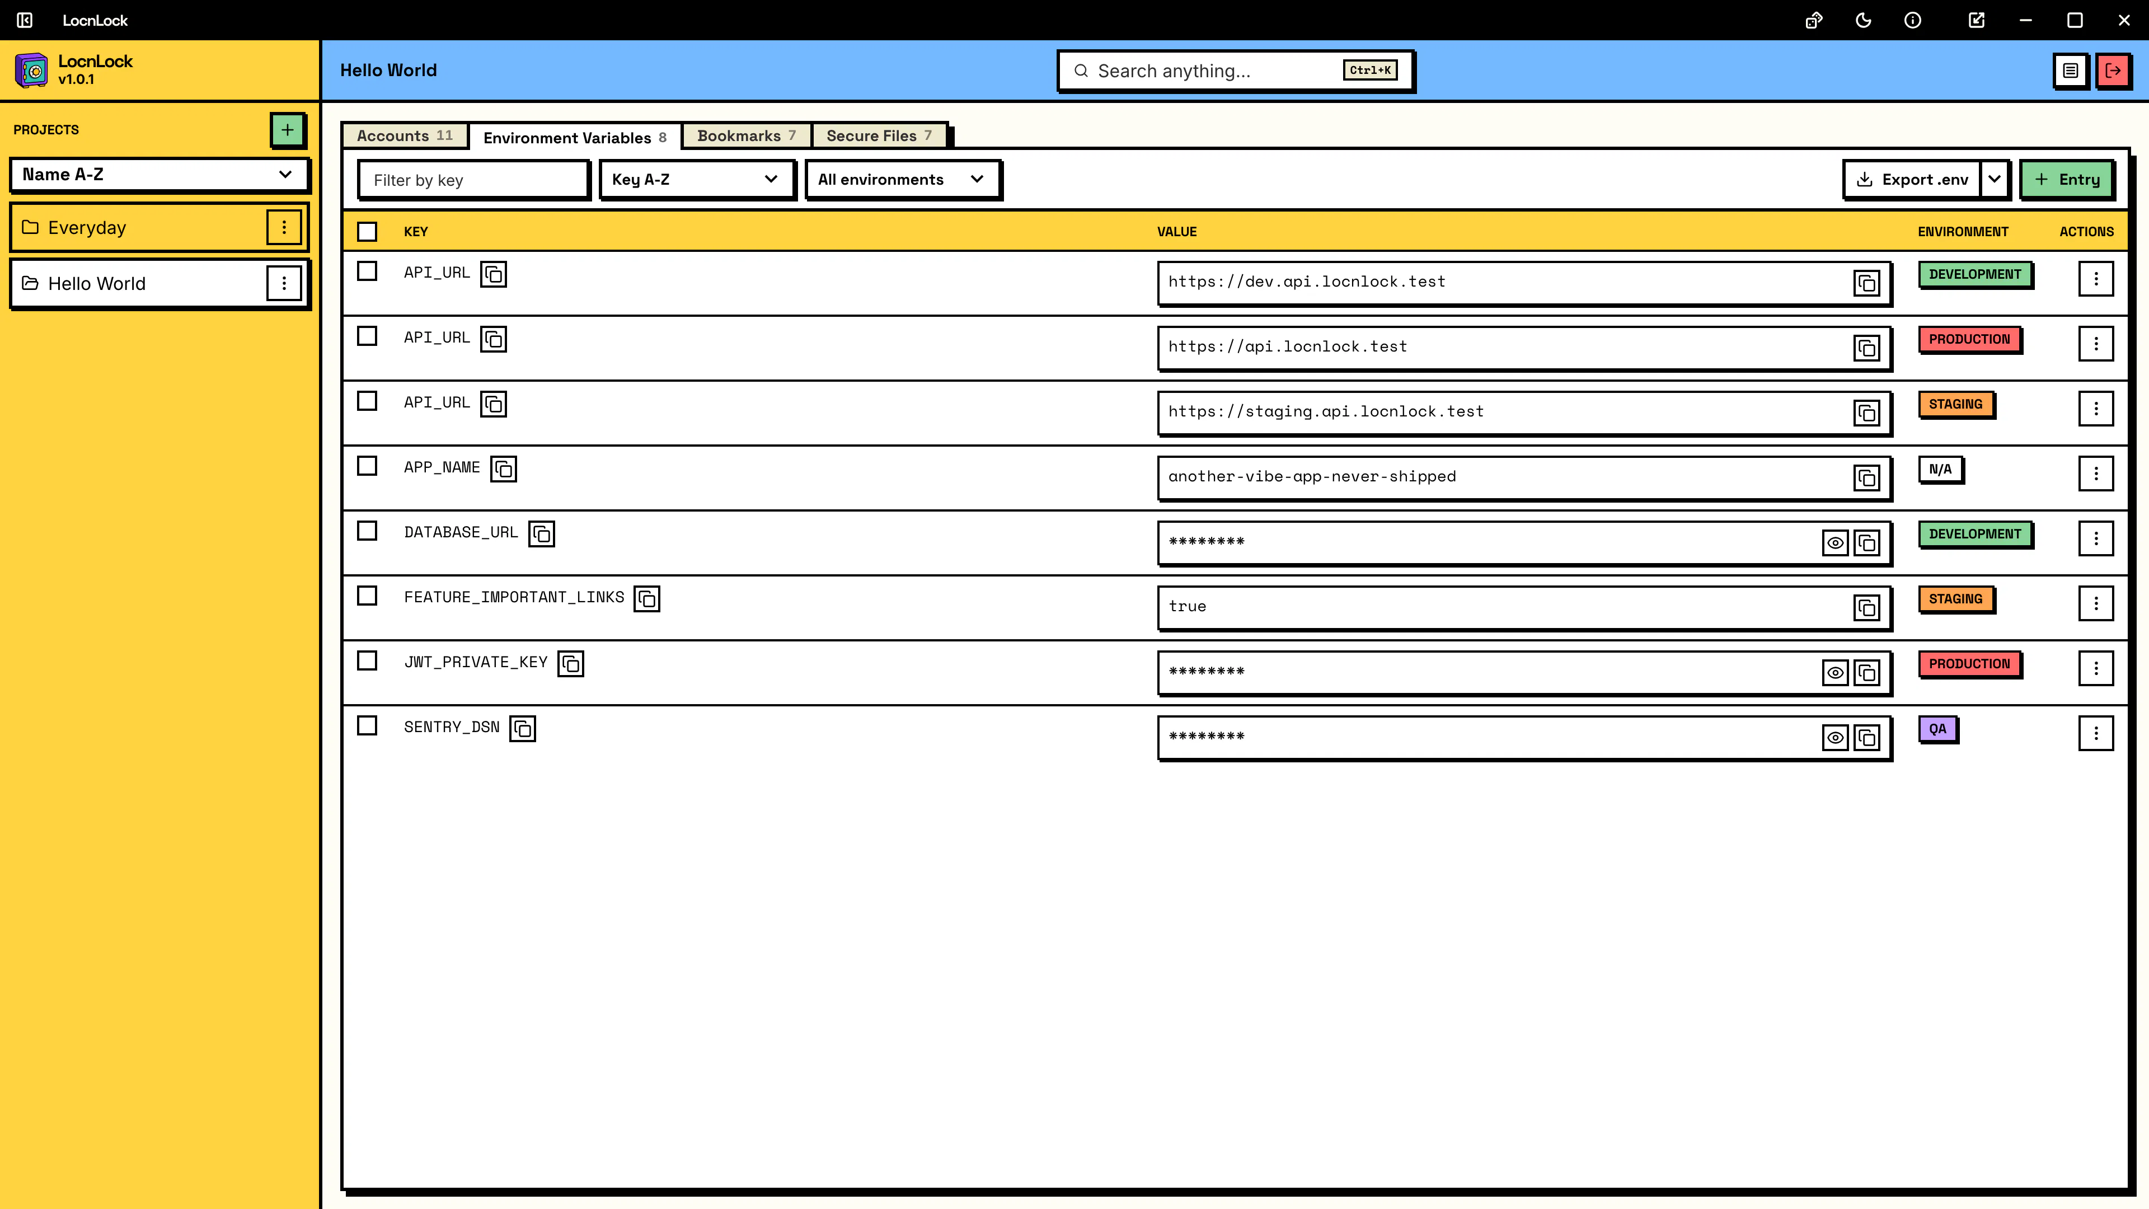Select the Environment Variables tab
Image resolution: width=2149 pixels, height=1209 pixels.
[575, 138]
